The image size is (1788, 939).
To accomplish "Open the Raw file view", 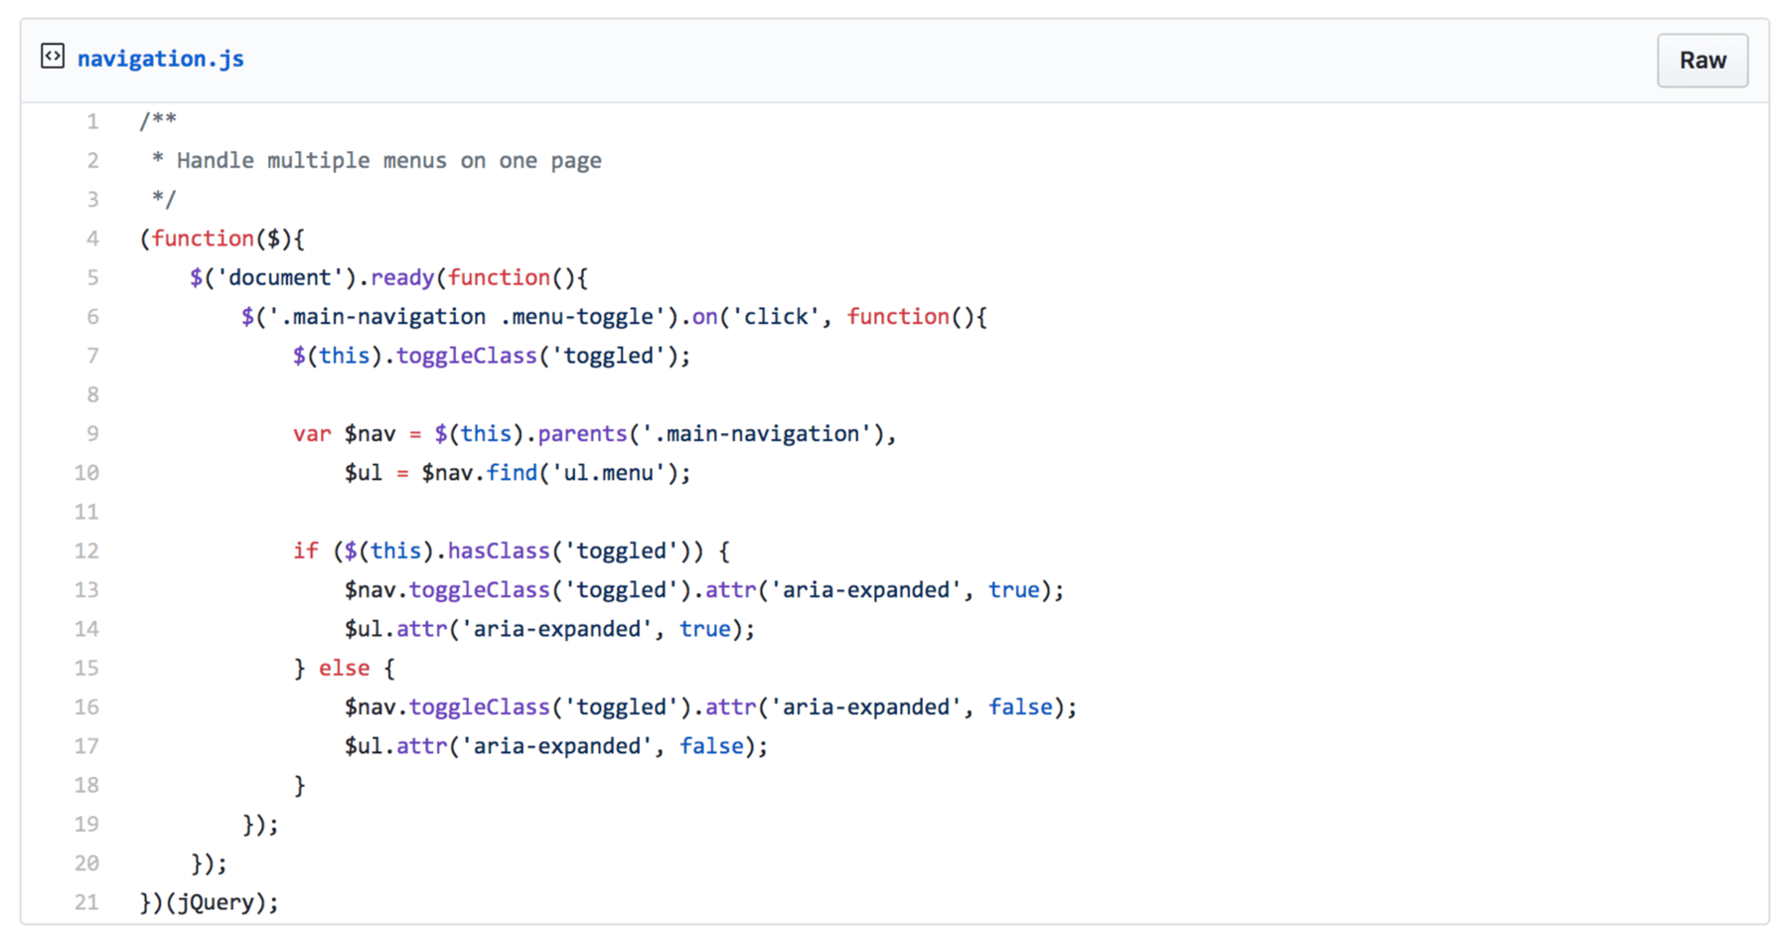I will pyautogui.click(x=1702, y=61).
